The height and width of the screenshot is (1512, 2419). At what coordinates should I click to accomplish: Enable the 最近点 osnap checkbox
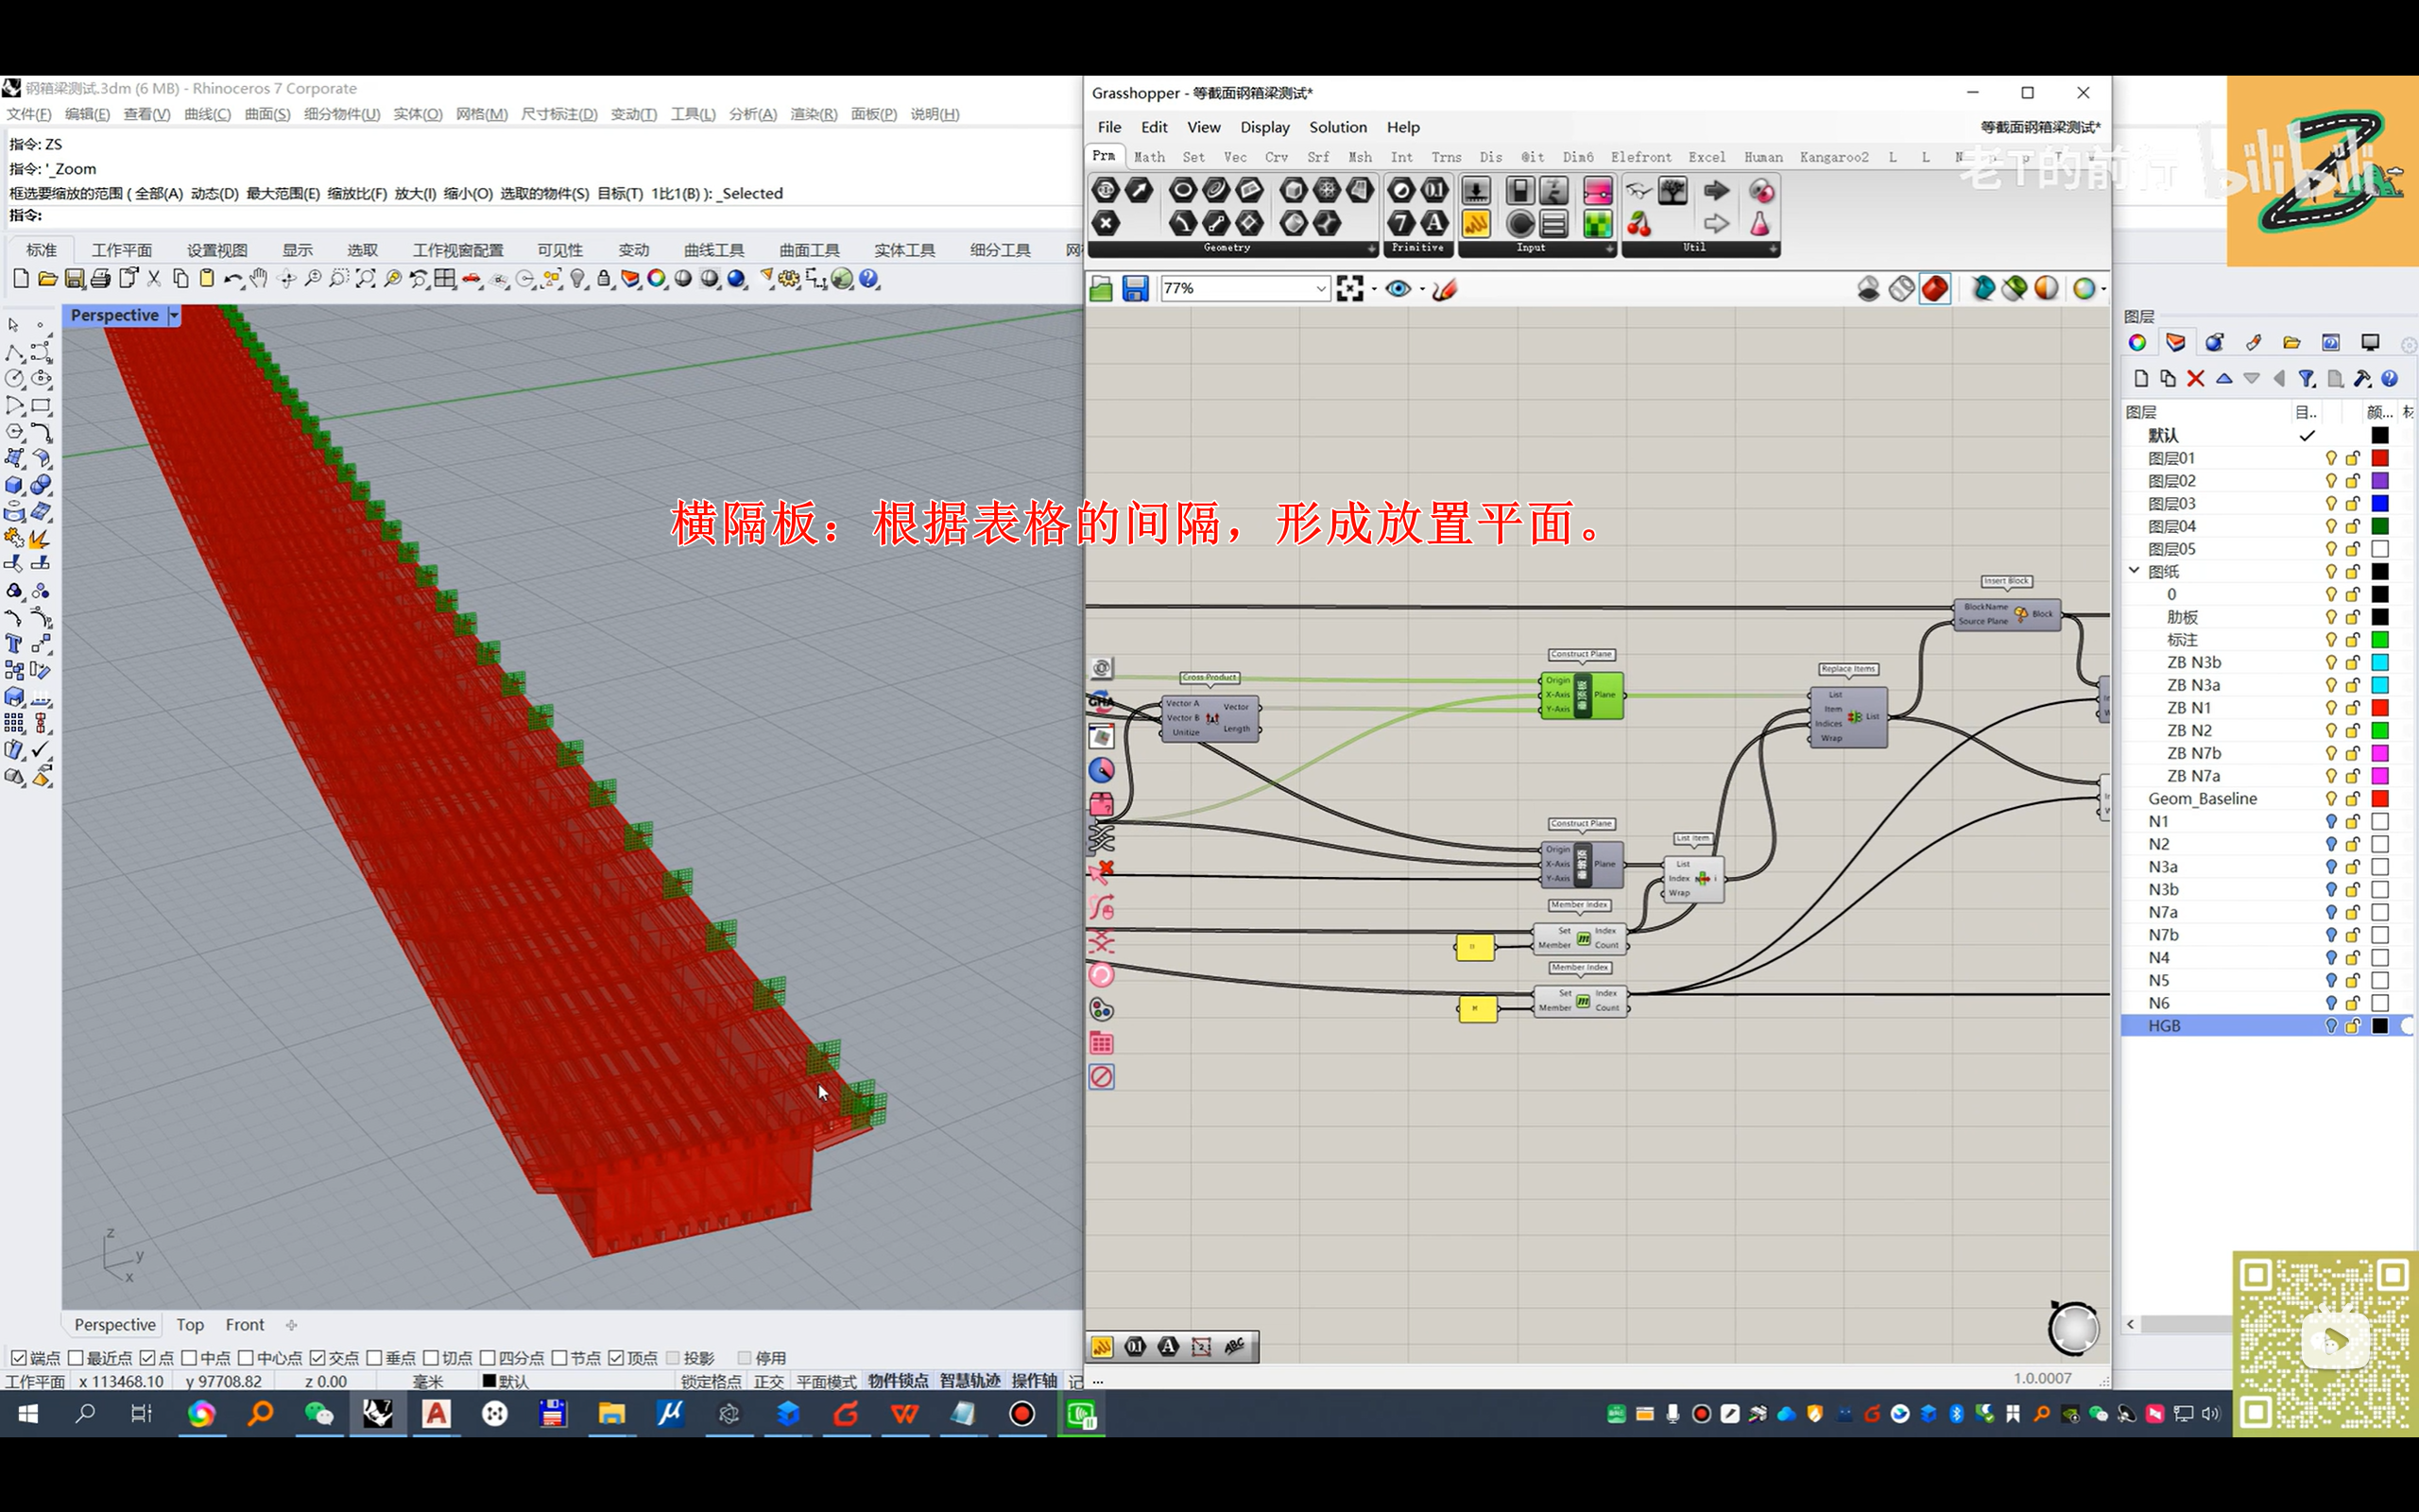point(76,1358)
